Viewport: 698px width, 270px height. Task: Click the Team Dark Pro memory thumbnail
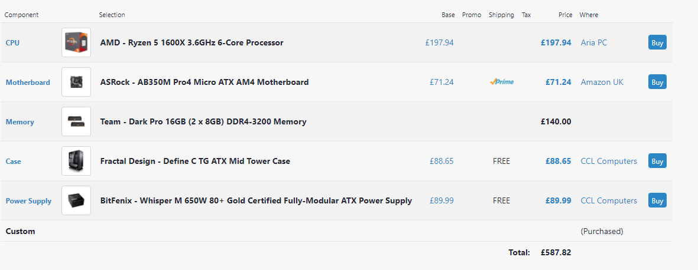point(76,121)
